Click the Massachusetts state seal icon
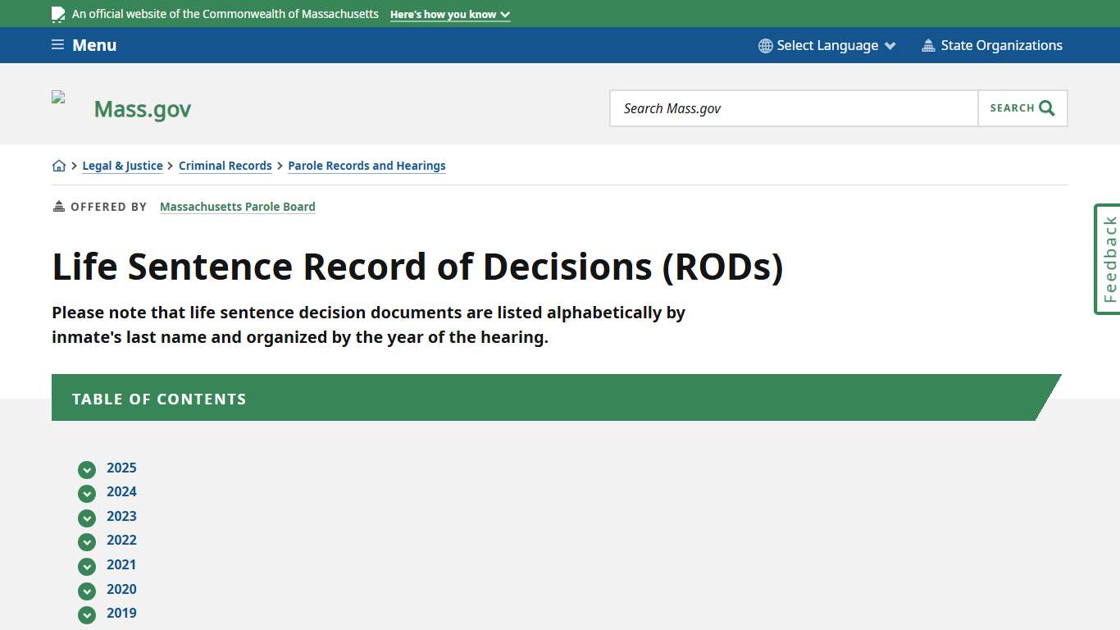Image resolution: width=1120 pixels, height=630 pixels. point(57,13)
